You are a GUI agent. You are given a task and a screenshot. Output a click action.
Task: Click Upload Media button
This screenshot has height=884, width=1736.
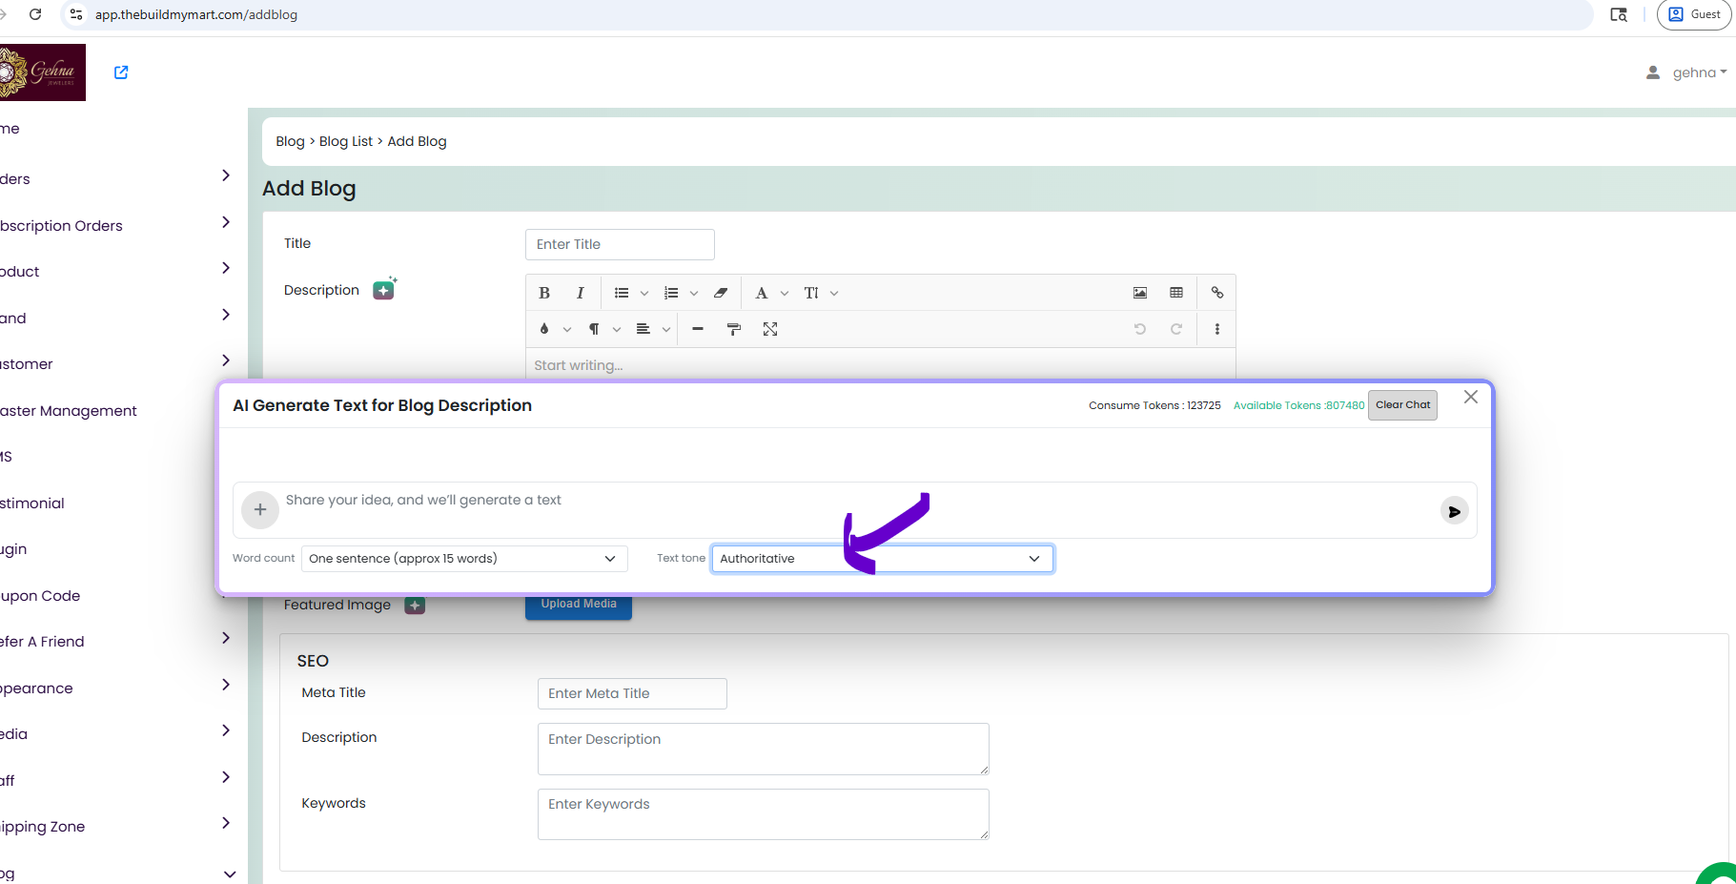[579, 605]
